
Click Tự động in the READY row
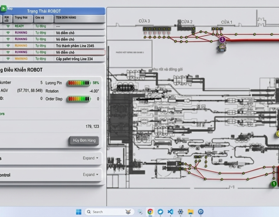(x=41, y=26)
